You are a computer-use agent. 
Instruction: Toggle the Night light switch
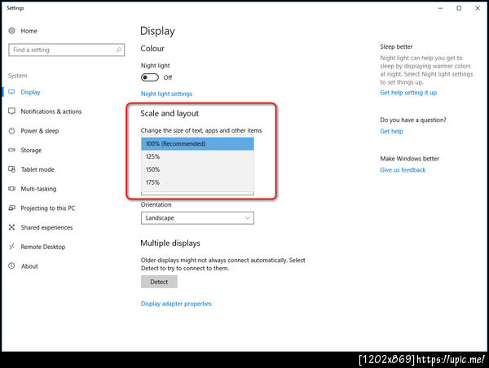click(150, 77)
